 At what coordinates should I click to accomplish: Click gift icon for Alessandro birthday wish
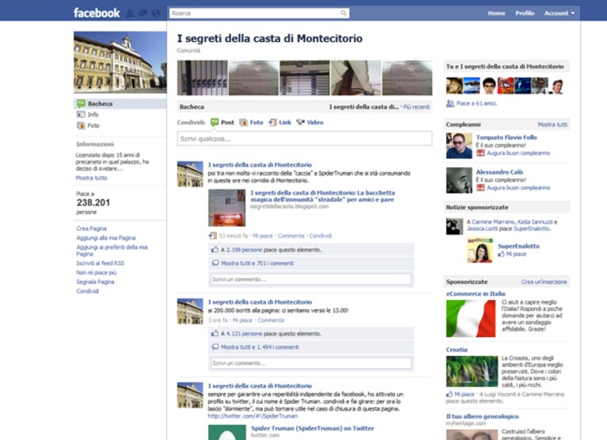pyautogui.click(x=480, y=188)
